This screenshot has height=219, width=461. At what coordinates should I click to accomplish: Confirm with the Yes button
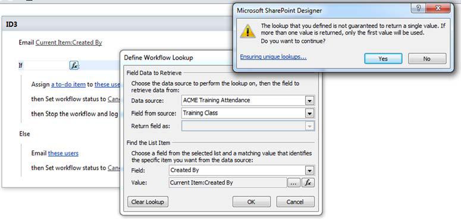383,58
